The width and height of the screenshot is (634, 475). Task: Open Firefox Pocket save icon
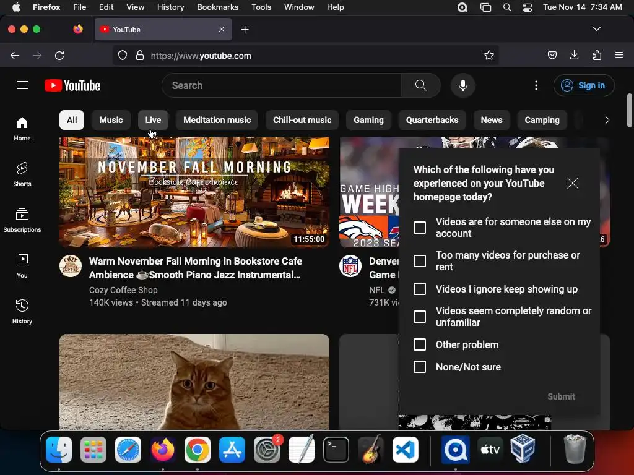(x=552, y=55)
